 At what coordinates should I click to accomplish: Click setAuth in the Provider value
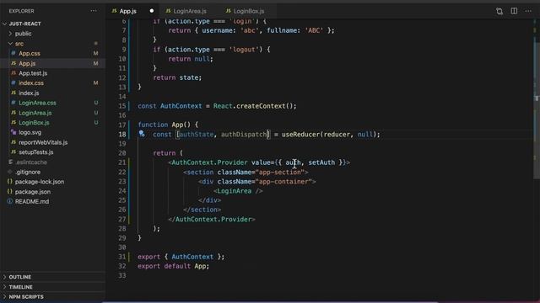tap(321, 162)
